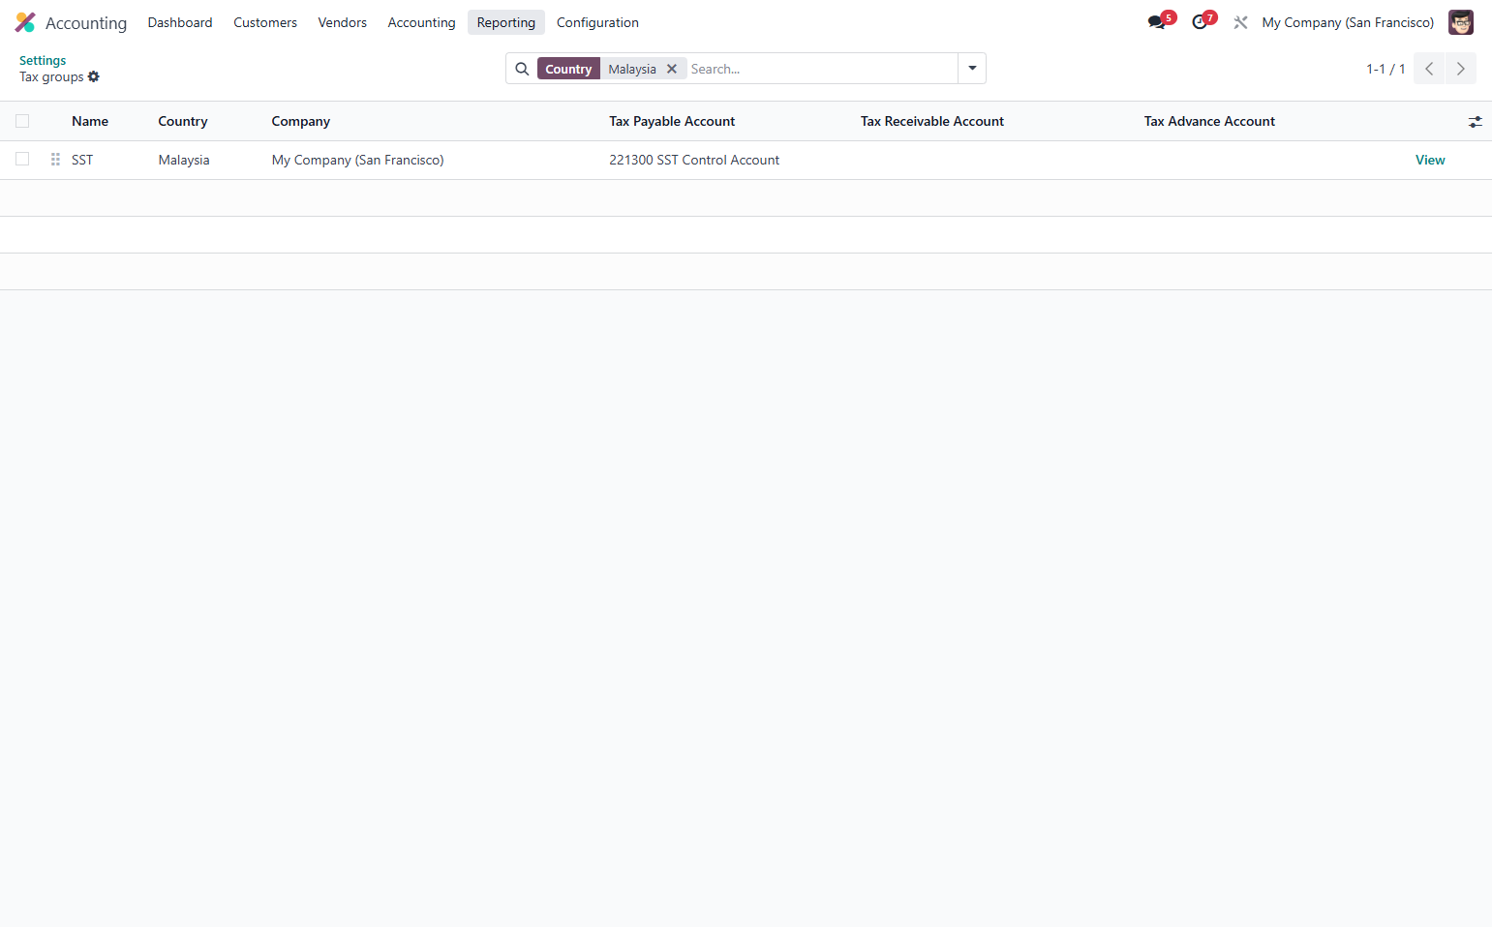Click the SST name cell
Screen dimensions: 1492x927
pyautogui.click(x=82, y=160)
